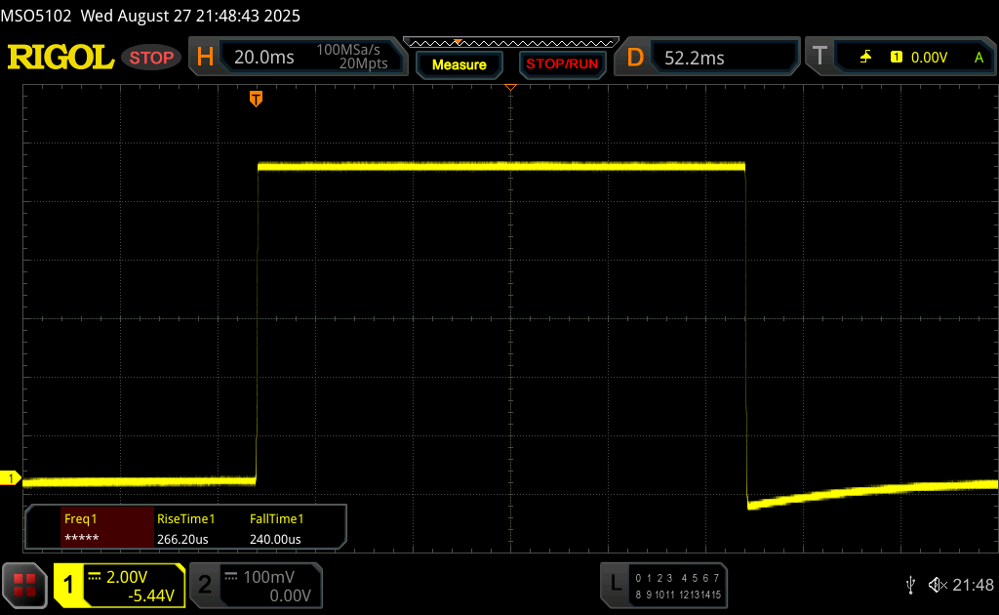The height and width of the screenshot is (615, 999).
Task: Open the delay D icon
Action: [x=634, y=58]
